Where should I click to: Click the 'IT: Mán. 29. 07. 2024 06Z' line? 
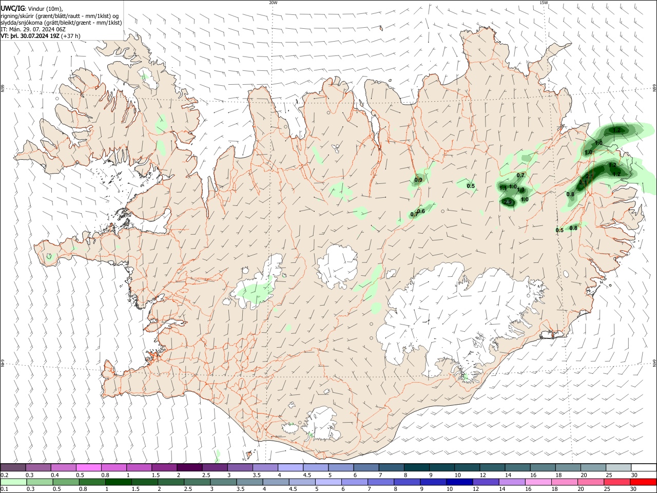pos(33,29)
